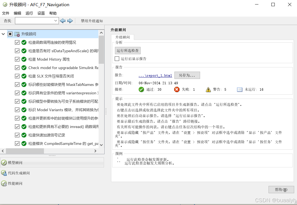Click green pass icon for 检查 SLX 文件压缩是否关闭
The image size is (297, 205).
[24, 76]
